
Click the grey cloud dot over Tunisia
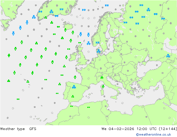pos(106,106)
